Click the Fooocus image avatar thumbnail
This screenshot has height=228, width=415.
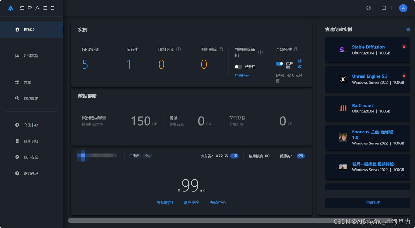pos(343,137)
